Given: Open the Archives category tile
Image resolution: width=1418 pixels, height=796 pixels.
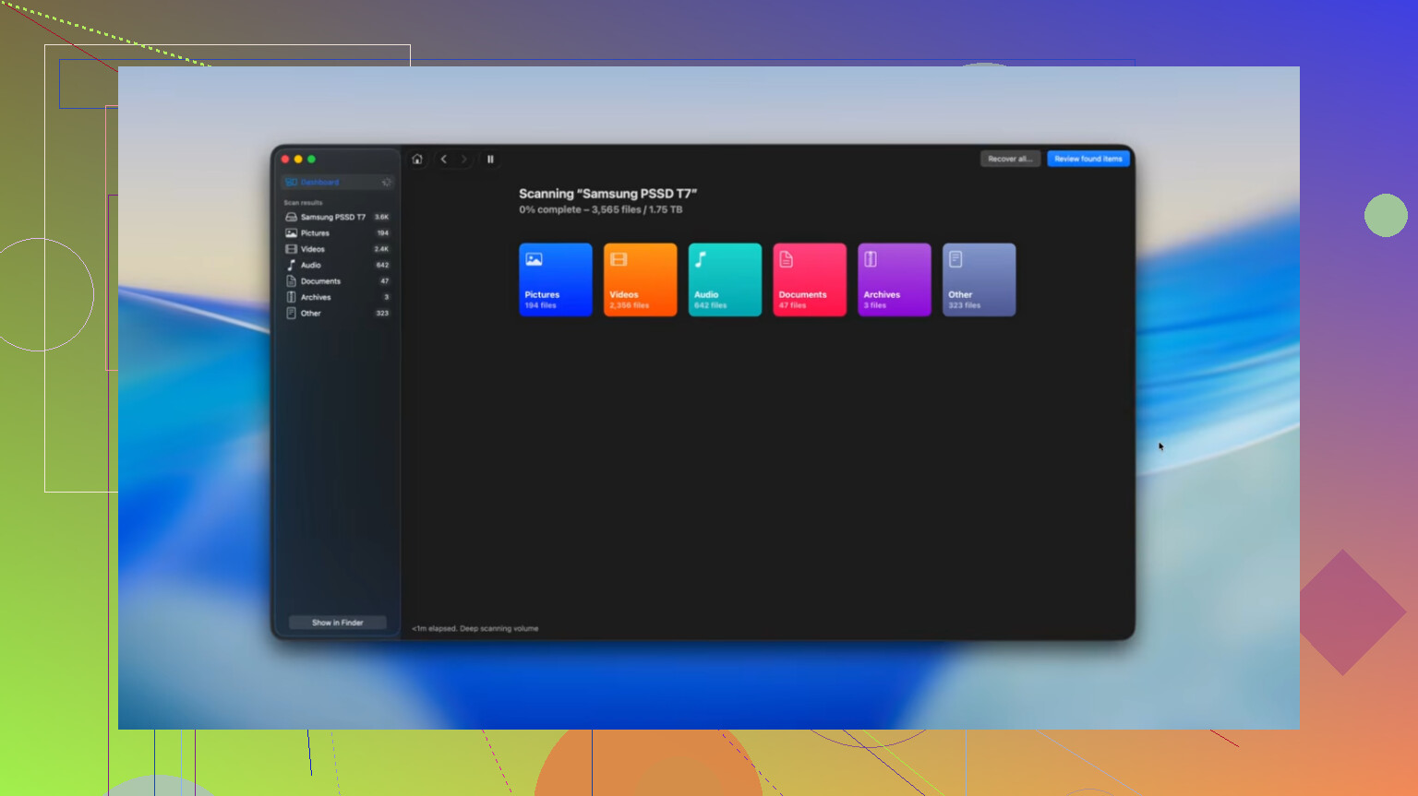Looking at the screenshot, I should (x=894, y=279).
